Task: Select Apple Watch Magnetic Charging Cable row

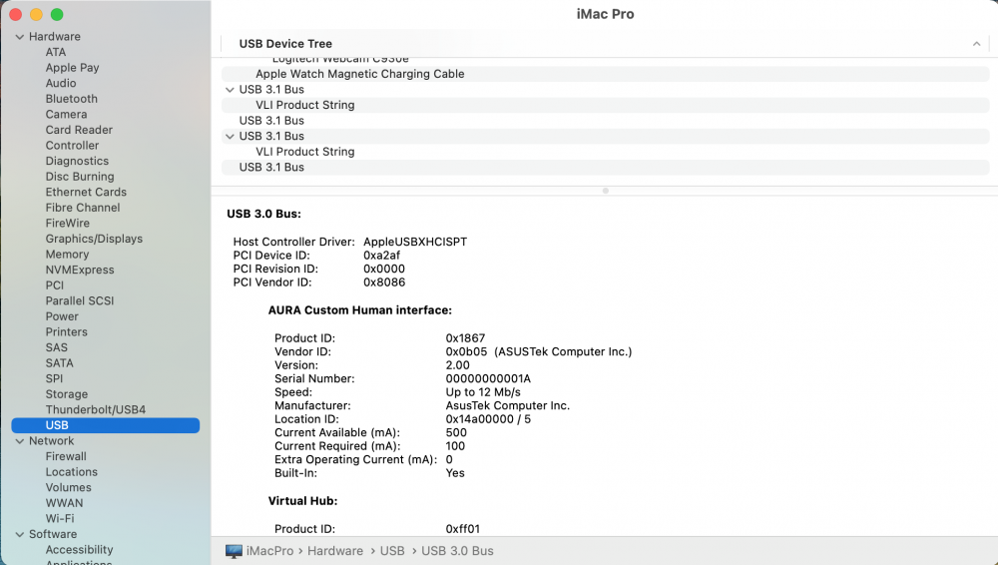Action: point(606,74)
